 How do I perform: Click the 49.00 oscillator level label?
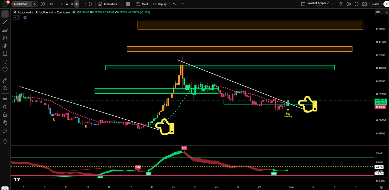379,167
